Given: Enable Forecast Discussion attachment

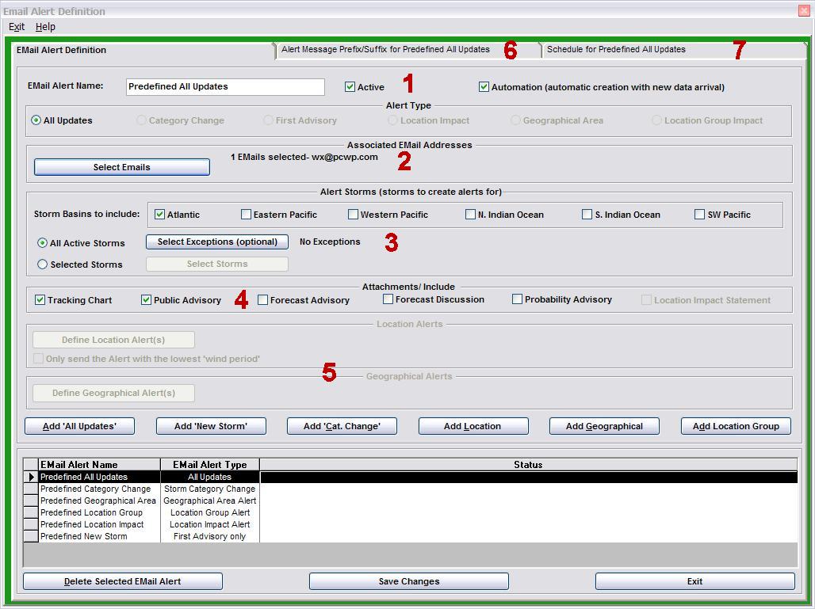Looking at the screenshot, I should pos(388,299).
